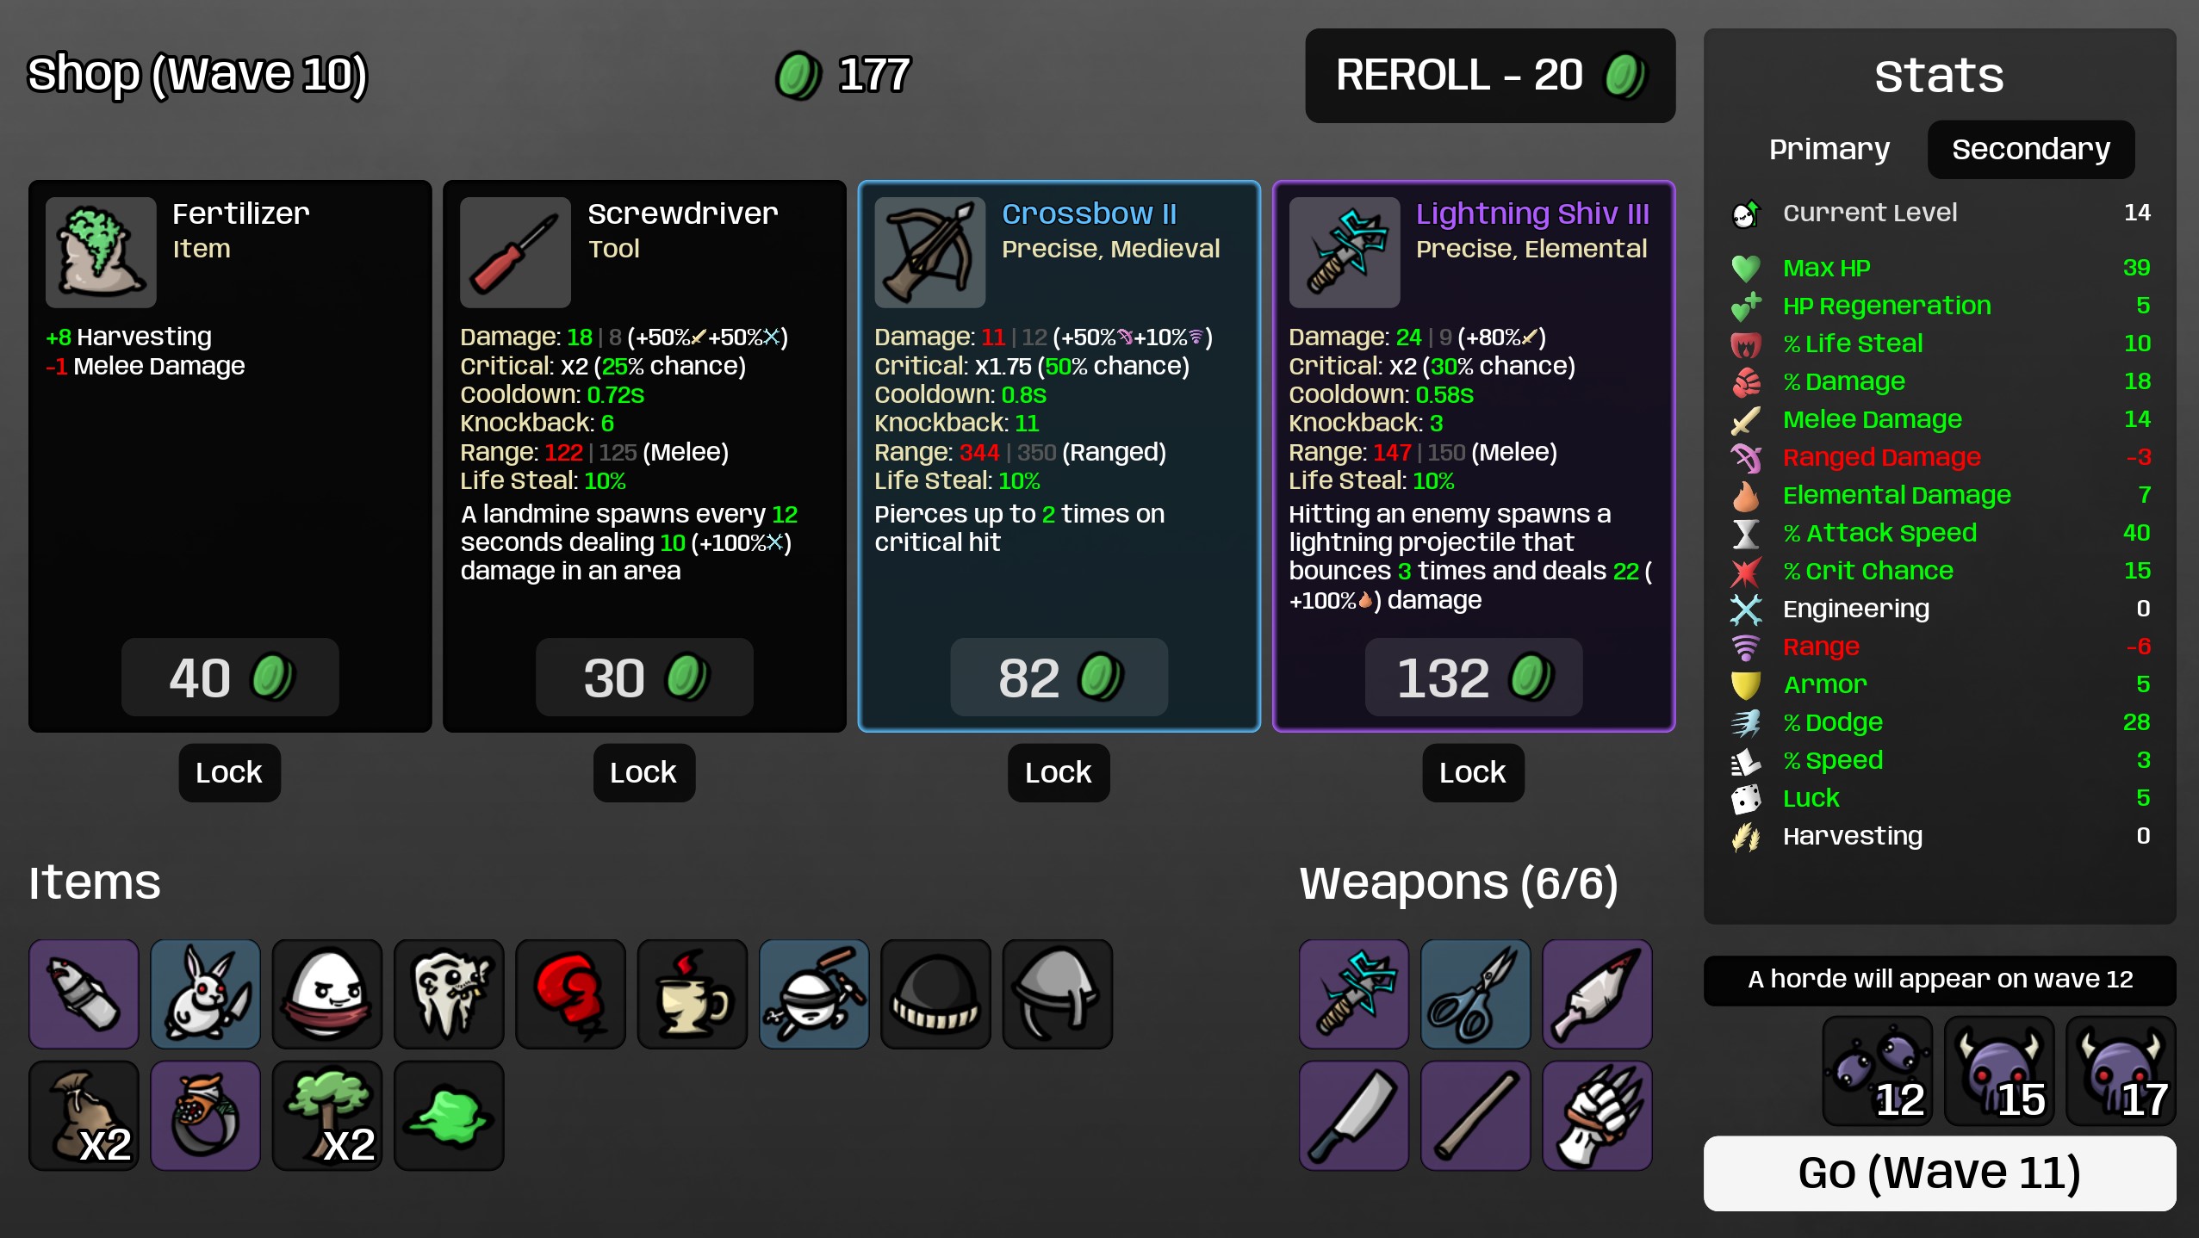Select the cleaver knife weapon slot
The height and width of the screenshot is (1238, 2199).
tap(1354, 1115)
